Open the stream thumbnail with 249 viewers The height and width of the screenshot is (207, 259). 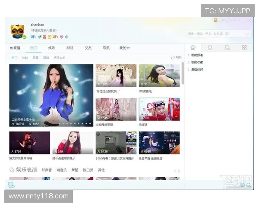pos(73,143)
